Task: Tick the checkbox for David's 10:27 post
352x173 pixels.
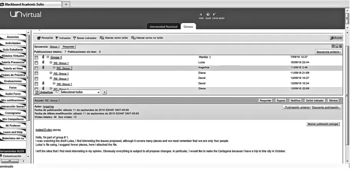Action: (x=37, y=79)
